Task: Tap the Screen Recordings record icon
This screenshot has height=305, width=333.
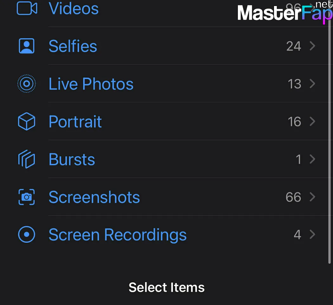Action: [27, 234]
